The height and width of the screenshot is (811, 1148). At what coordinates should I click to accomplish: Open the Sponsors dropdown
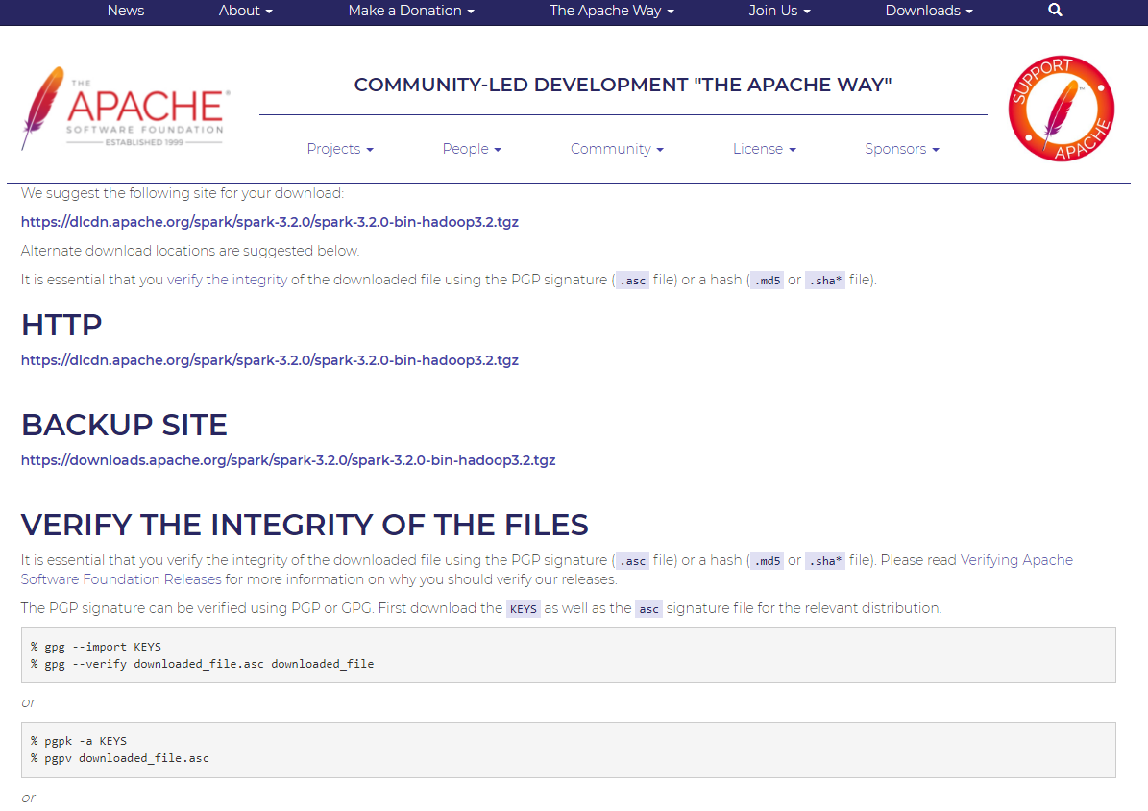click(901, 149)
